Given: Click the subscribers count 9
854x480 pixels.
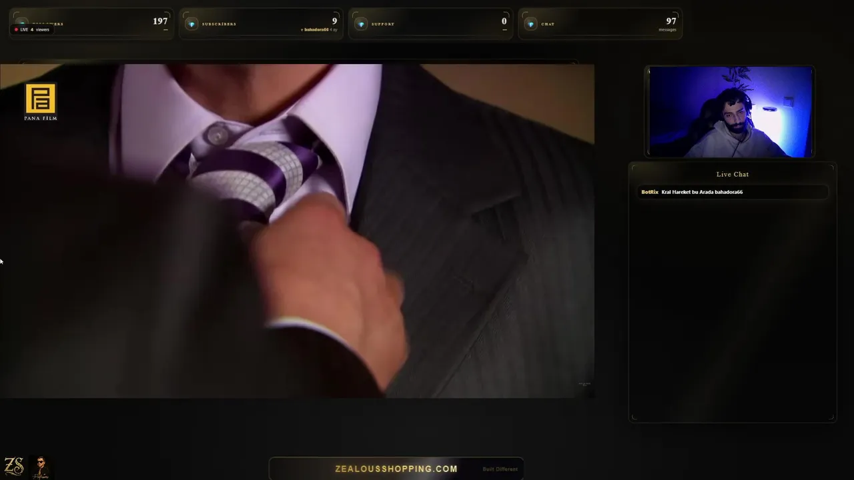Looking at the screenshot, I should pos(334,21).
